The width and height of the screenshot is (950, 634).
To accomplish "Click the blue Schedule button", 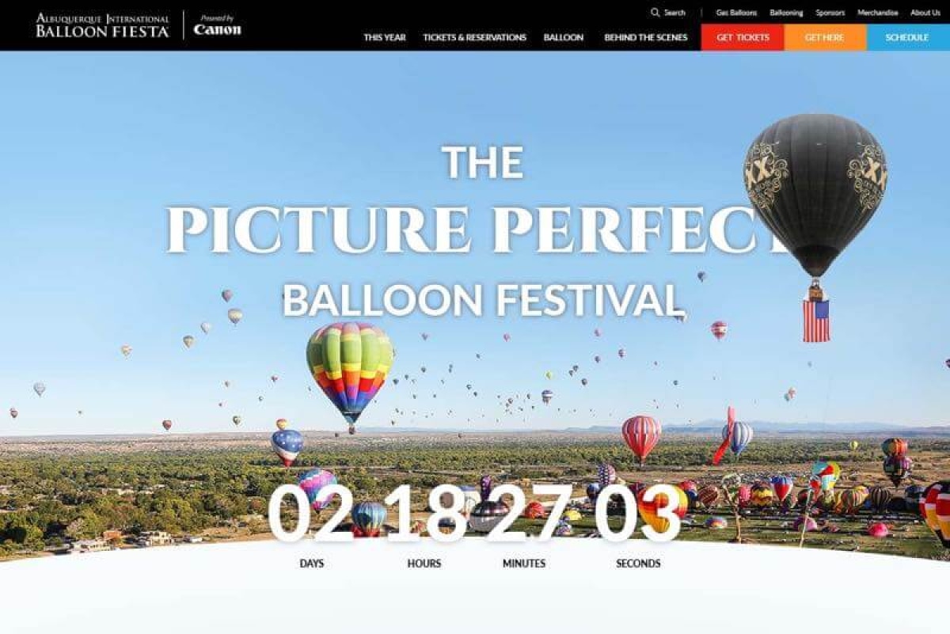I will pos(908,37).
